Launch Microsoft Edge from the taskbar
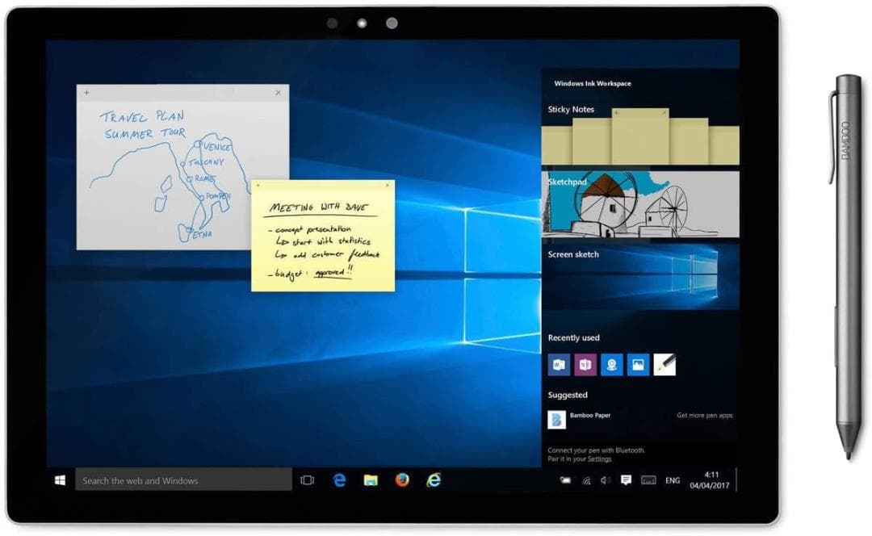 click(x=340, y=480)
